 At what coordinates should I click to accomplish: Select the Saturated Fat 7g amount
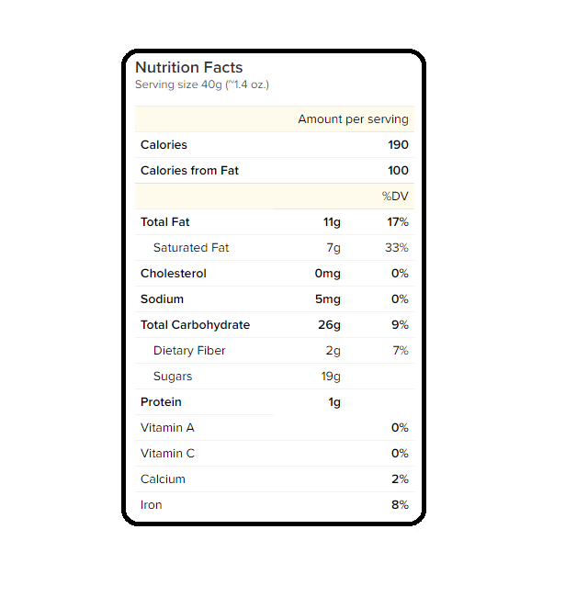(x=333, y=248)
